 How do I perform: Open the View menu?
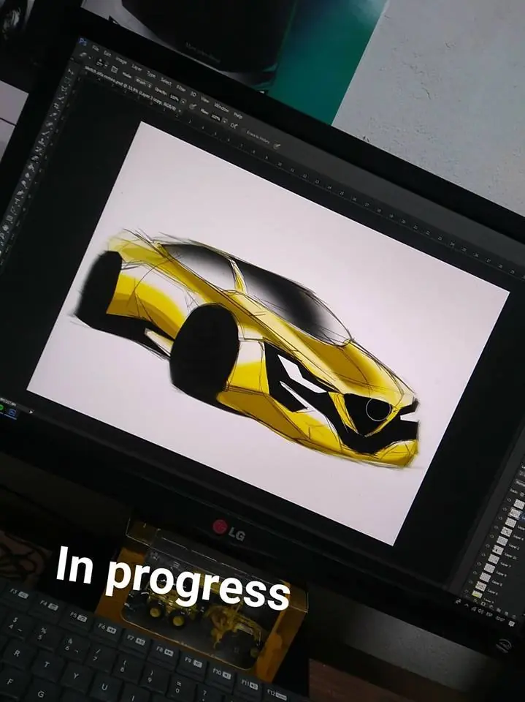coord(204,99)
